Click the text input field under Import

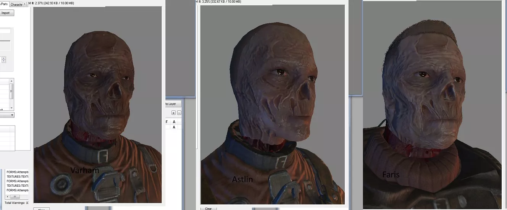point(5,31)
